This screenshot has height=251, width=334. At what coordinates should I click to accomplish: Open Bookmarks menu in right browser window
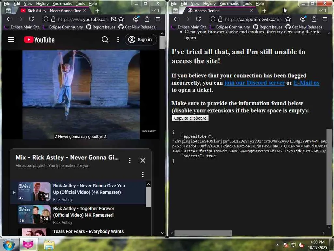(x=229, y=4)
